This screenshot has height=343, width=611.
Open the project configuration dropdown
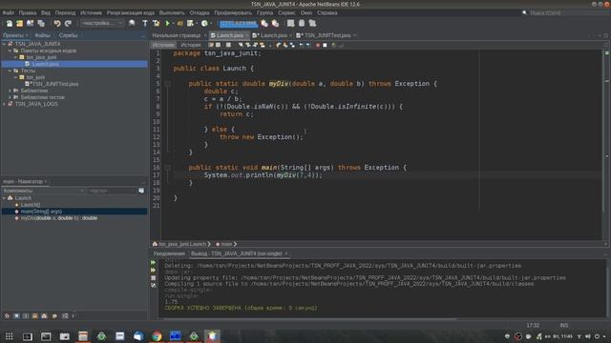[x=102, y=23]
